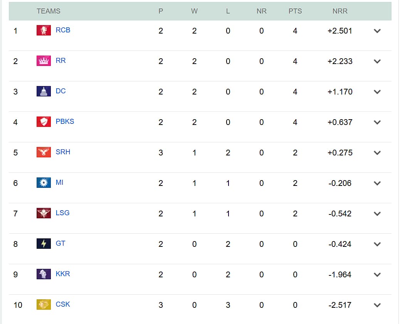Screen dimensions: 400x324
Task: Open the MI team link
Action: pyautogui.click(x=59, y=182)
